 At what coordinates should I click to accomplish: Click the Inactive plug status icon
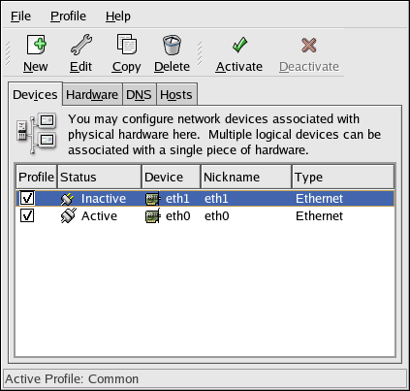click(x=67, y=199)
